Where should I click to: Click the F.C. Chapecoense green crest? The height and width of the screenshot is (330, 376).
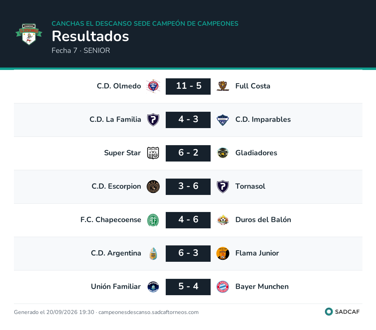click(x=153, y=220)
